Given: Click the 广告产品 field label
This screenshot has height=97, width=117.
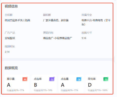Looking at the screenshot, I should 10,33.
